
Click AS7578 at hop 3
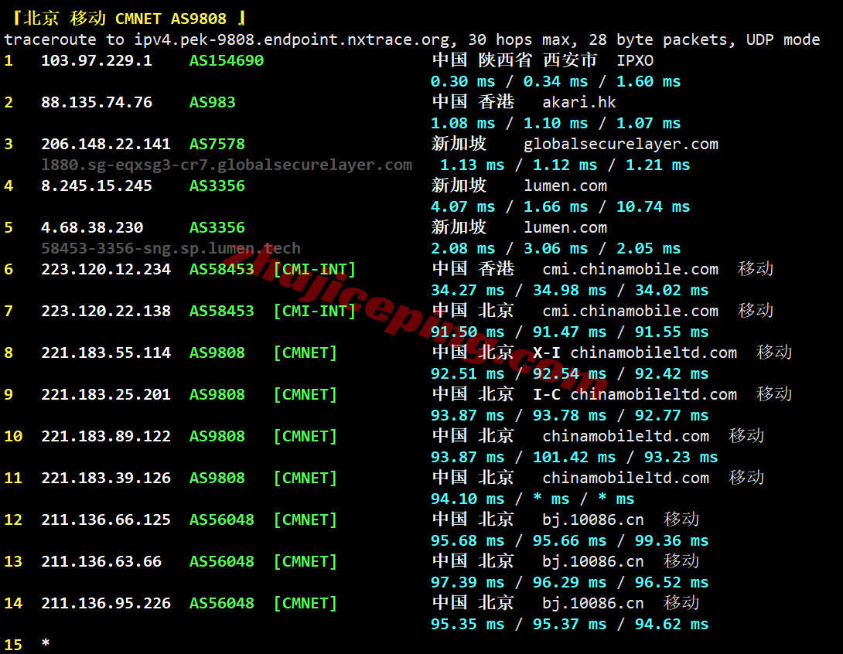click(x=217, y=144)
